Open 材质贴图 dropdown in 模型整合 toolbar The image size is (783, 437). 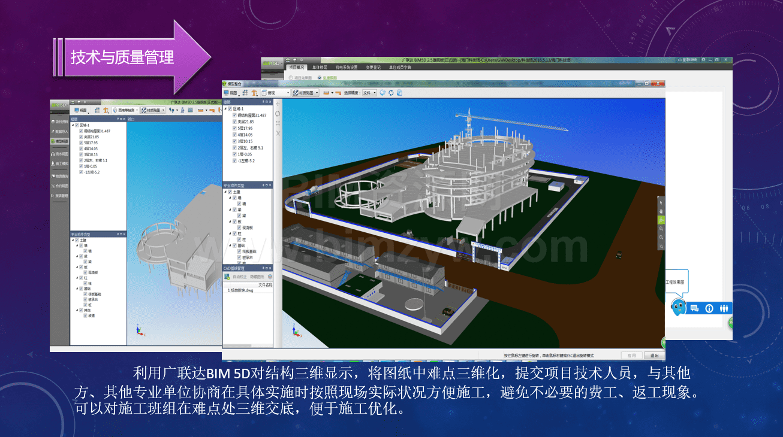point(306,93)
